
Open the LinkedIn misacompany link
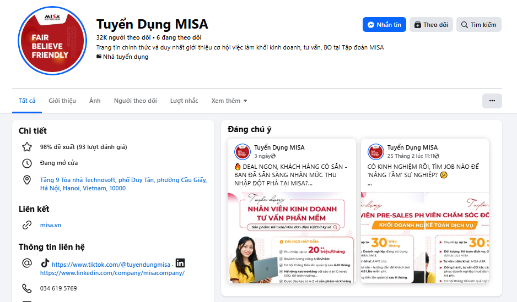point(112,273)
